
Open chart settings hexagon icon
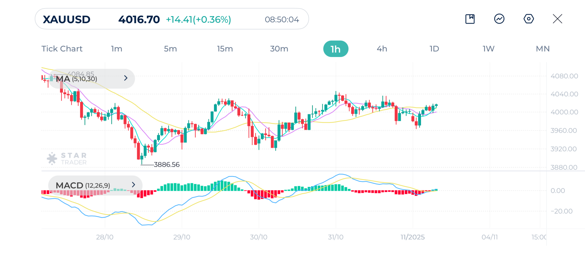528,19
